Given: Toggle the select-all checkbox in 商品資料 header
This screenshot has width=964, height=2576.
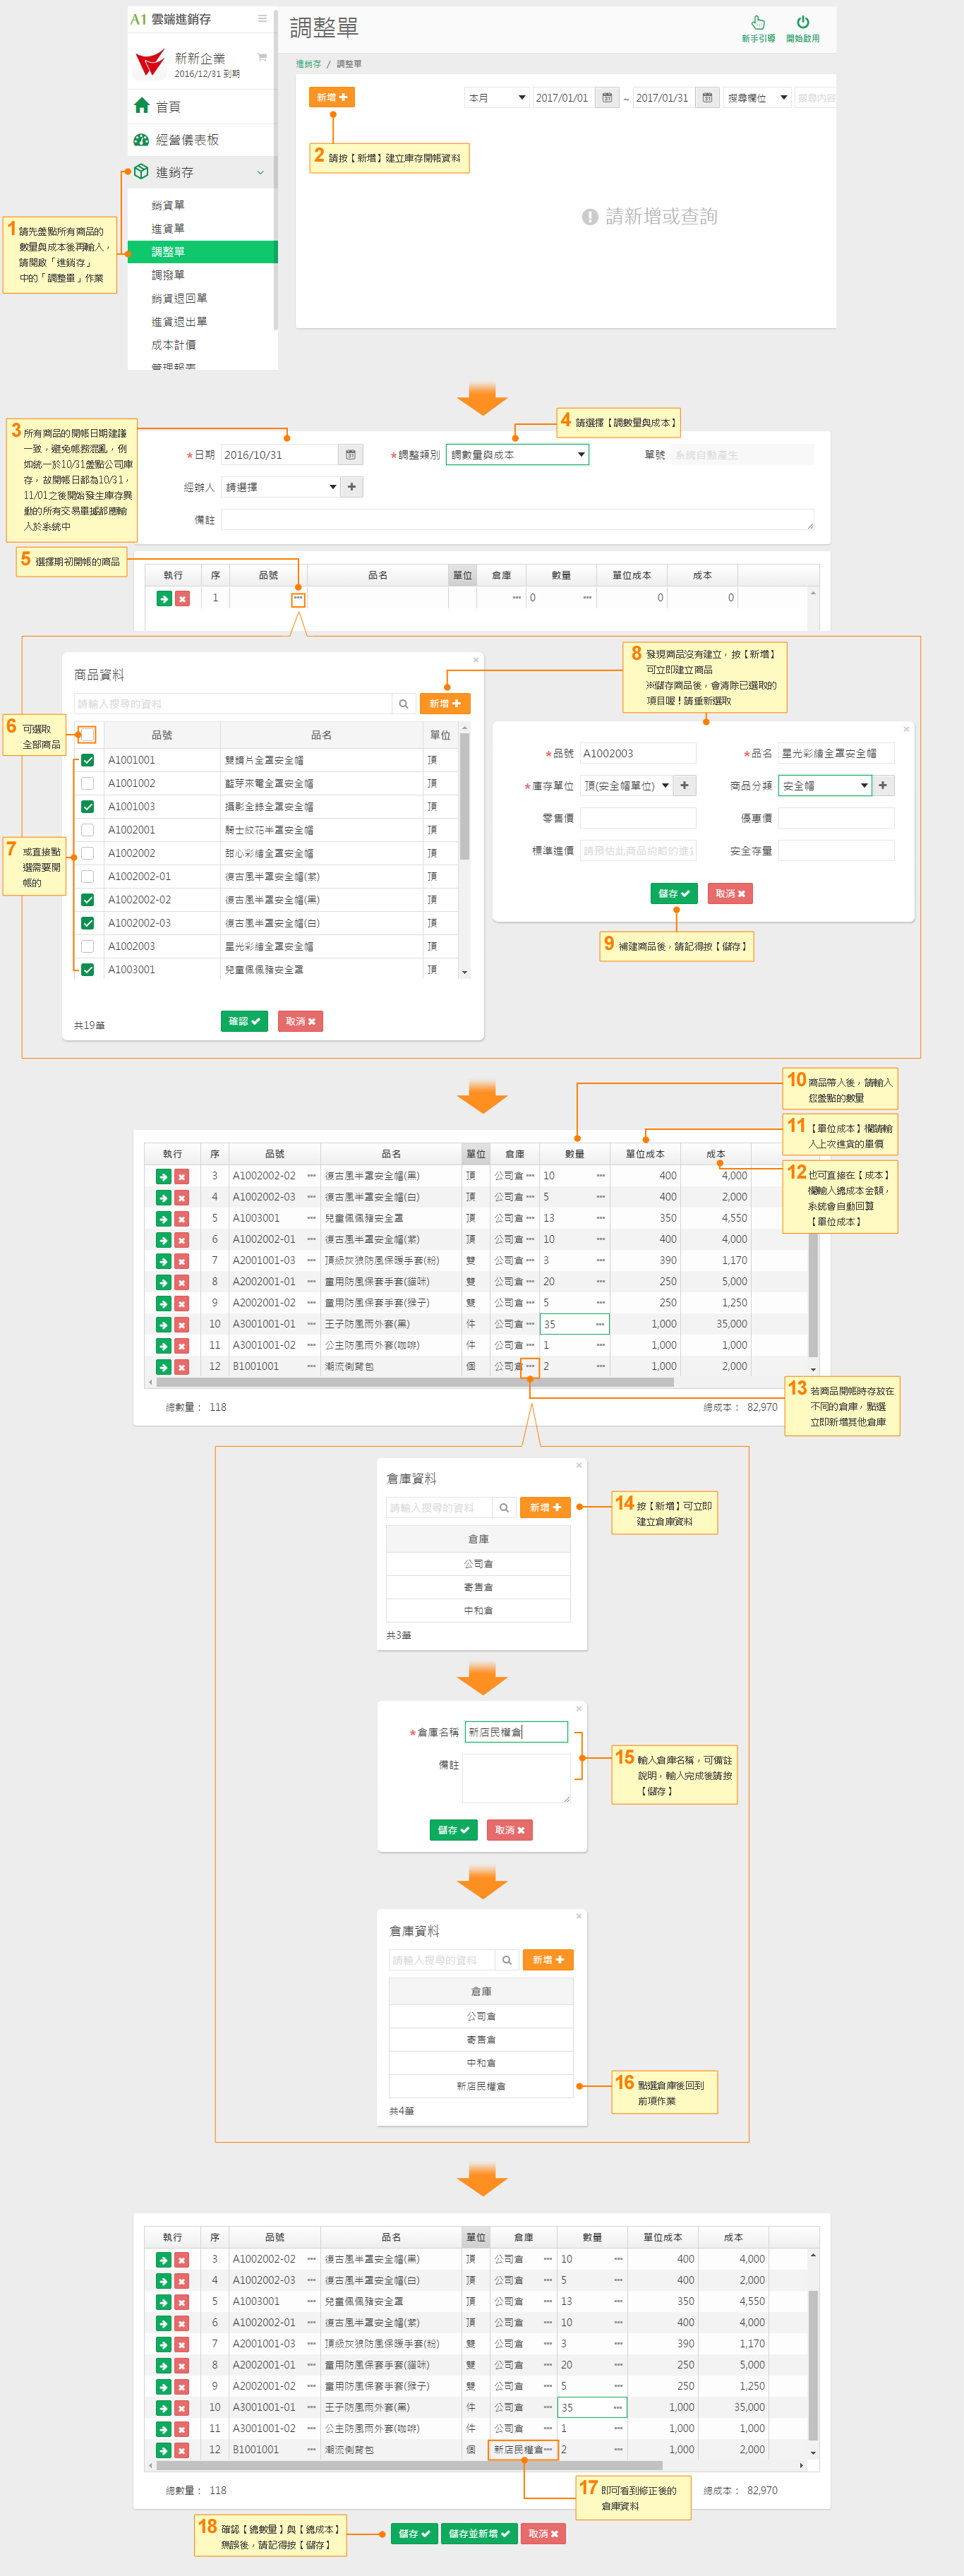Looking at the screenshot, I should 88,735.
